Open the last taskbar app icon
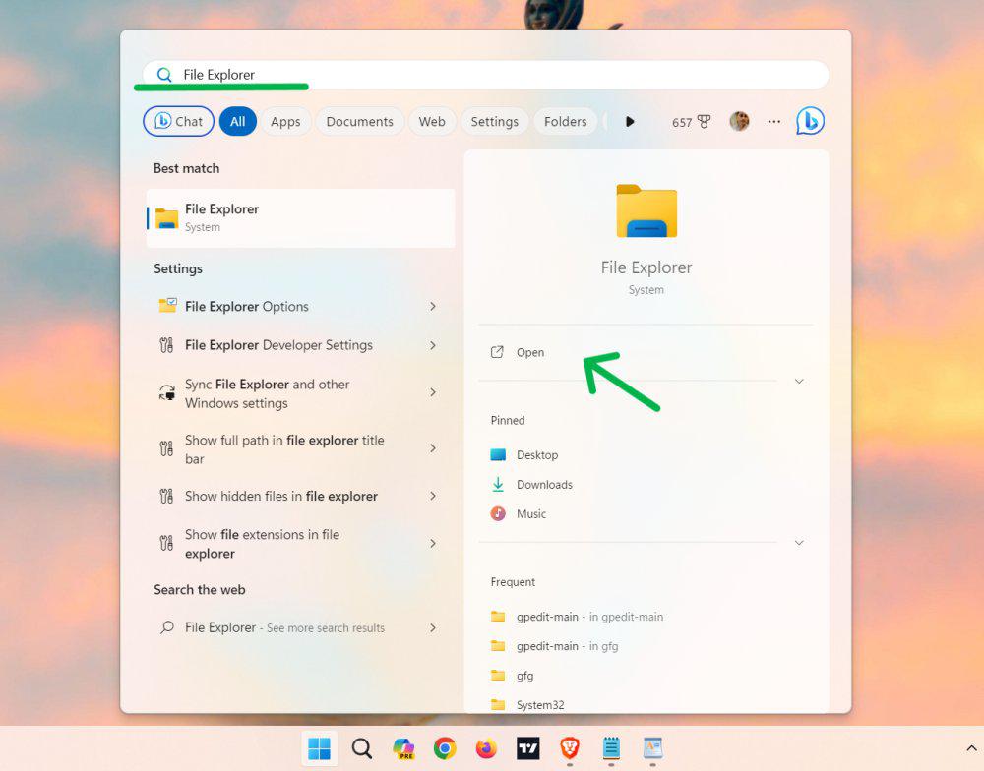The image size is (984, 771). 652,747
